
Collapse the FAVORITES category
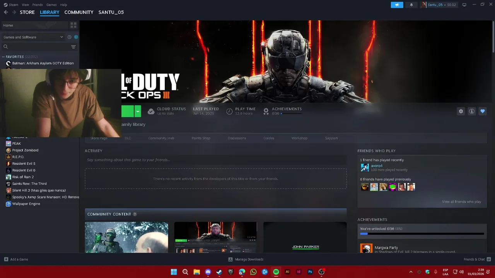(x=3, y=57)
